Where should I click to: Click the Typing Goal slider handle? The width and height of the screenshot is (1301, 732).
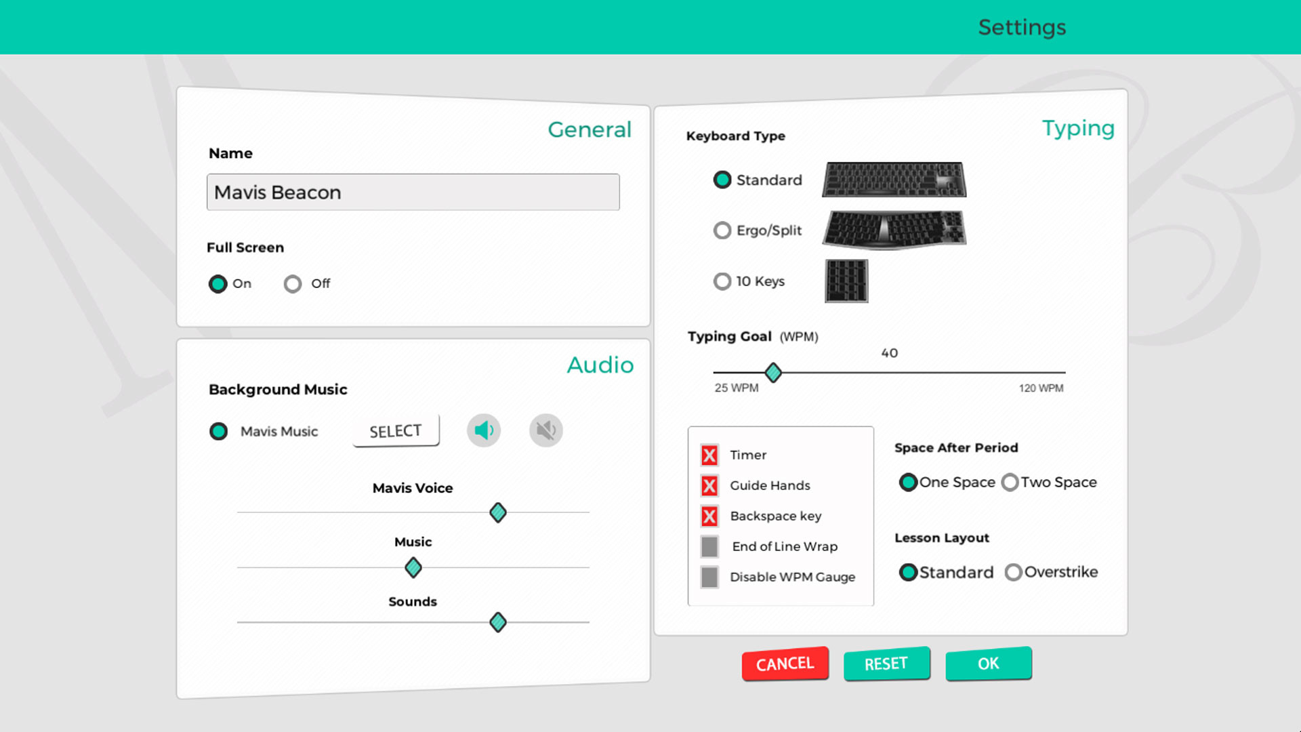(772, 373)
